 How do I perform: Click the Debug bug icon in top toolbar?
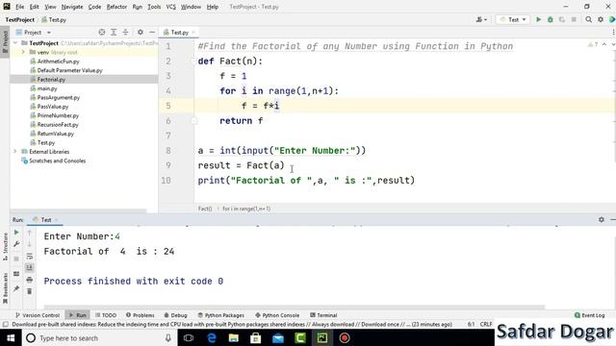click(x=550, y=19)
